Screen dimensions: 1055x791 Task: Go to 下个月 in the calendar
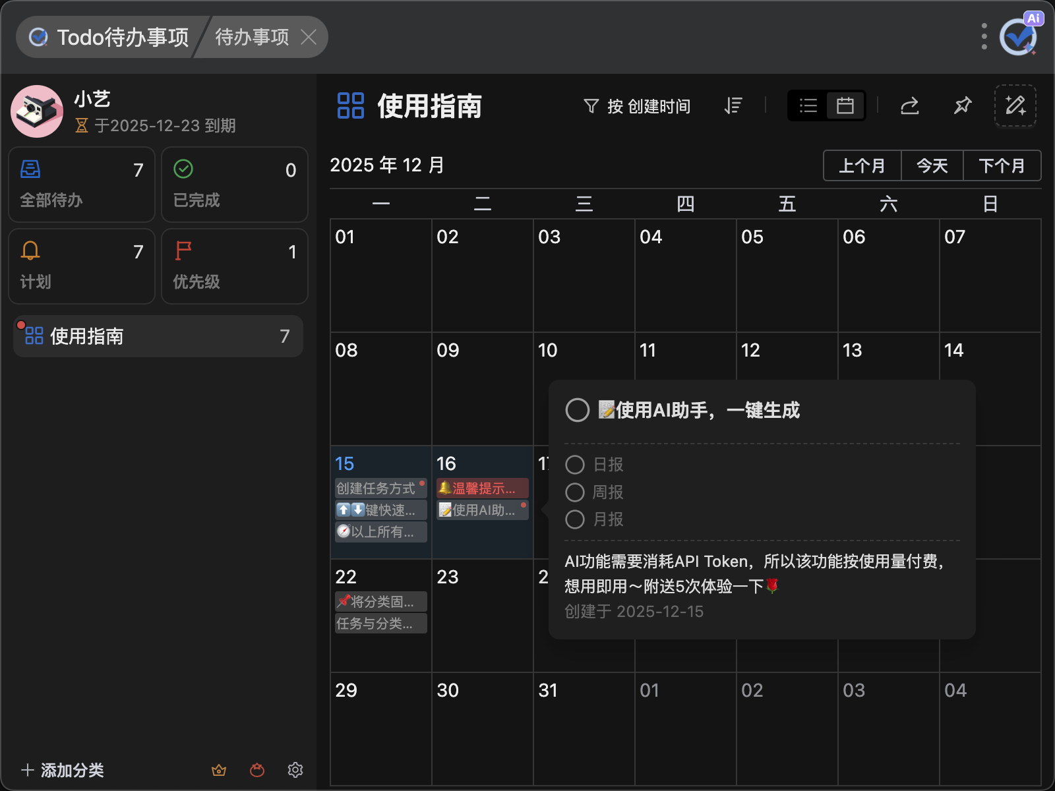[x=1002, y=165]
